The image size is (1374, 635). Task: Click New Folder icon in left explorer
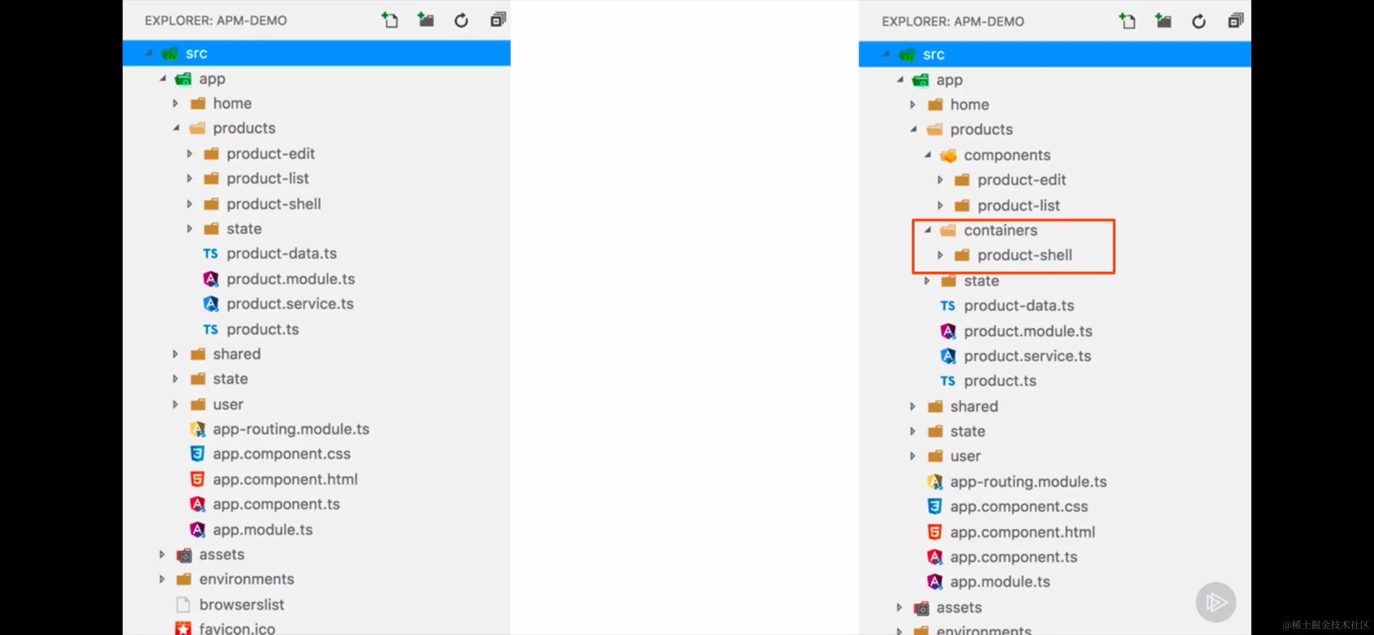pyautogui.click(x=426, y=21)
